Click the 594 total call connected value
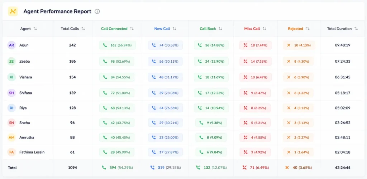Viewport: 367px width, 179px height. pos(113,168)
